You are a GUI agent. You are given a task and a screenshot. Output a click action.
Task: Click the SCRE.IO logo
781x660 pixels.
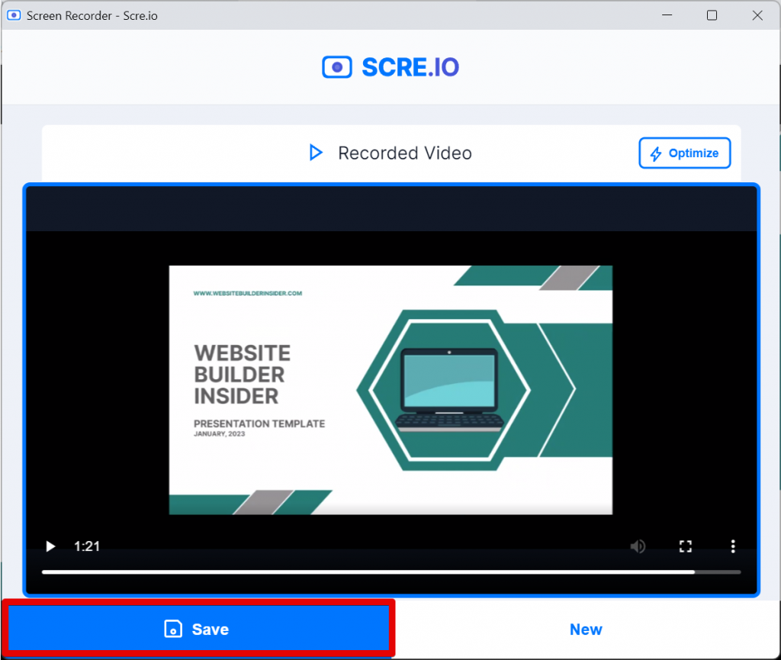[x=390, y=67]
